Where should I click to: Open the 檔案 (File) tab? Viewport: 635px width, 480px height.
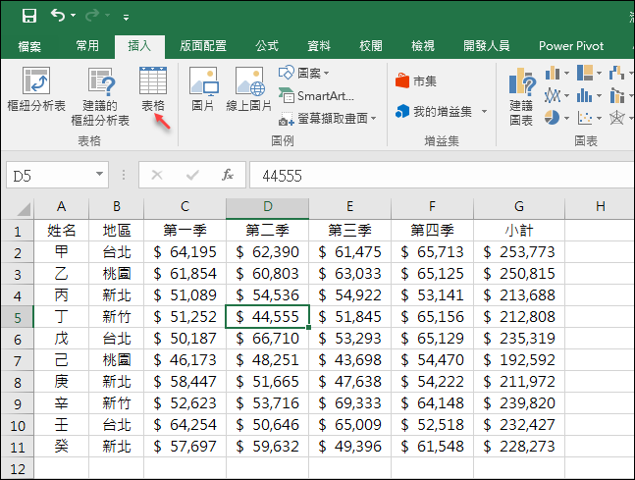pyautogui.click(x=29, y=45)
